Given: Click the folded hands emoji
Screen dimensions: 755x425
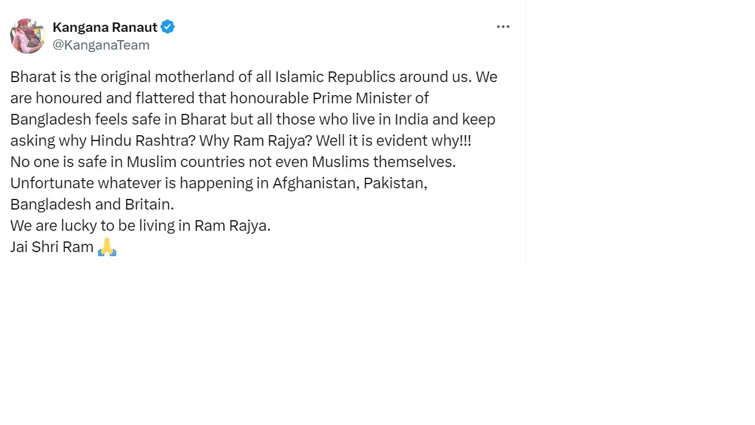Looking at the screenshot, I should click(107, 247).
